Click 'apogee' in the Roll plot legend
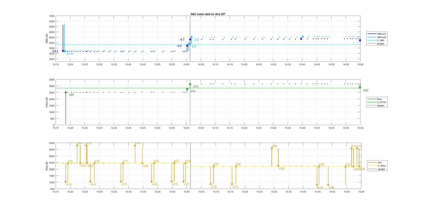Screen dimensions: 428x212 [x=382, y=169]
